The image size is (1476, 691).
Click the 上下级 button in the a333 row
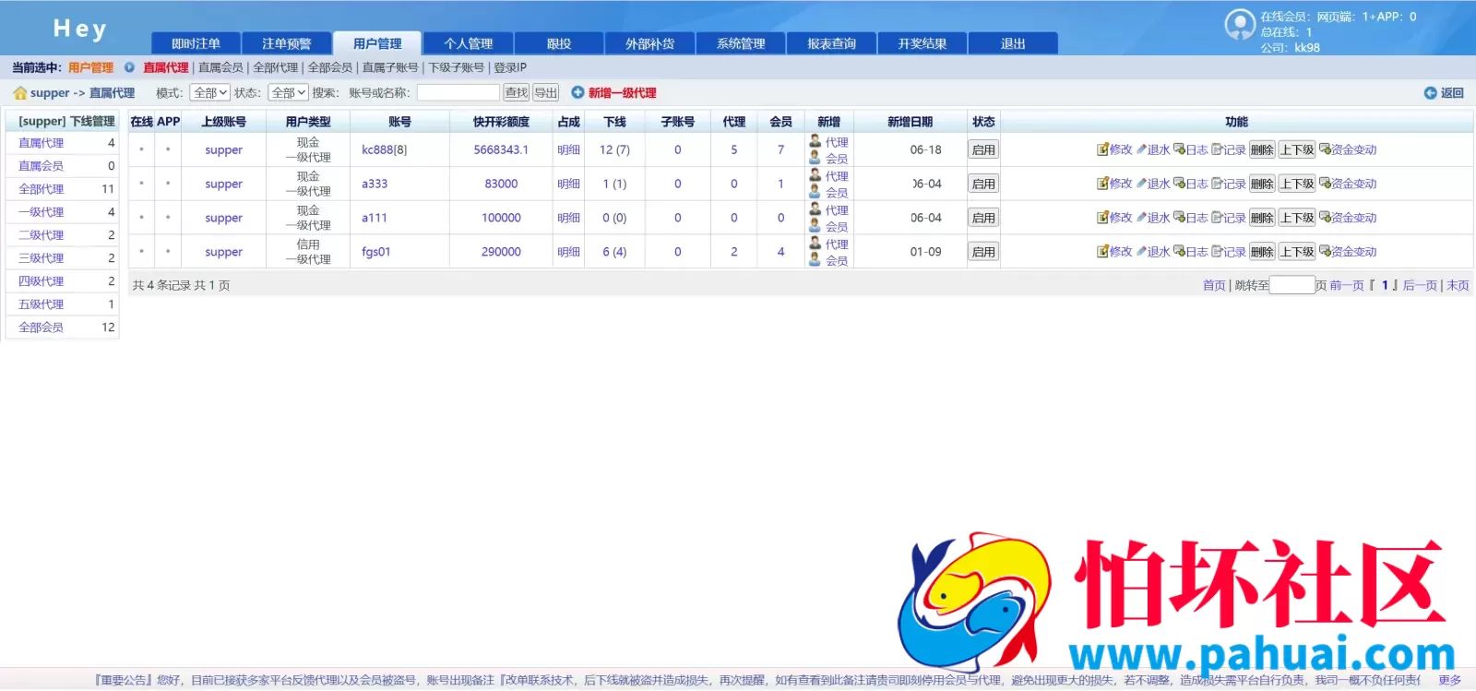tap(1297, 184)
